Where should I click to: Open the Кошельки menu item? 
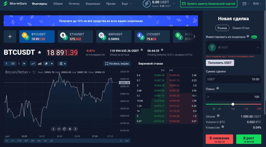click(x=93, y=4)
